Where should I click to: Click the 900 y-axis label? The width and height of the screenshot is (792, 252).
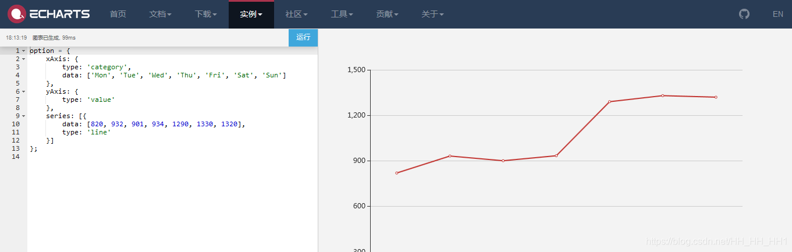pyautogui.click(x=360, y=161)
